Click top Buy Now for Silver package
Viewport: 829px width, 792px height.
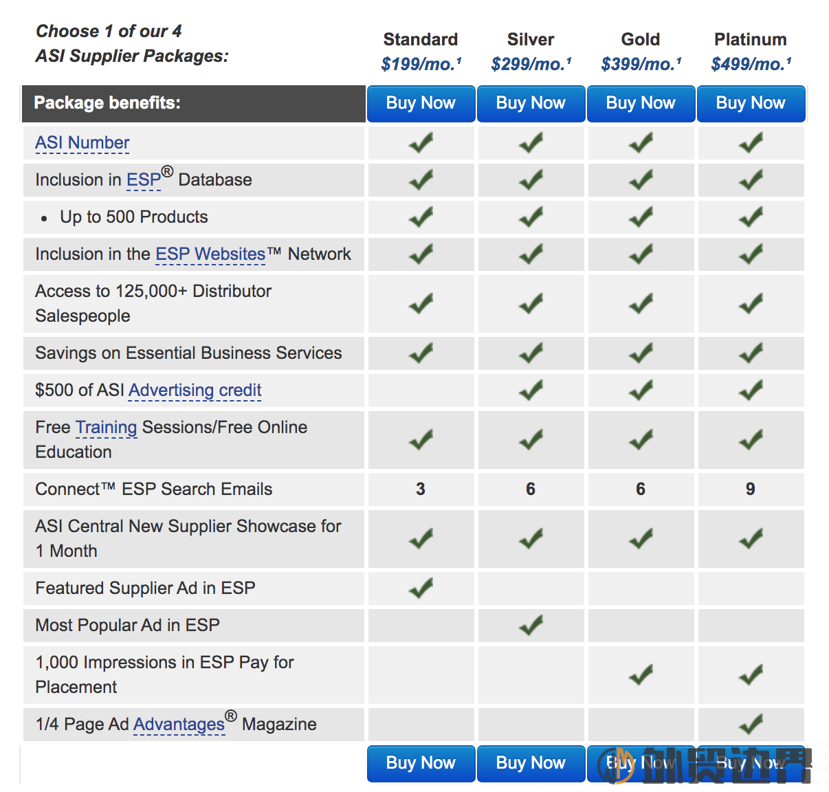point(531,103)
